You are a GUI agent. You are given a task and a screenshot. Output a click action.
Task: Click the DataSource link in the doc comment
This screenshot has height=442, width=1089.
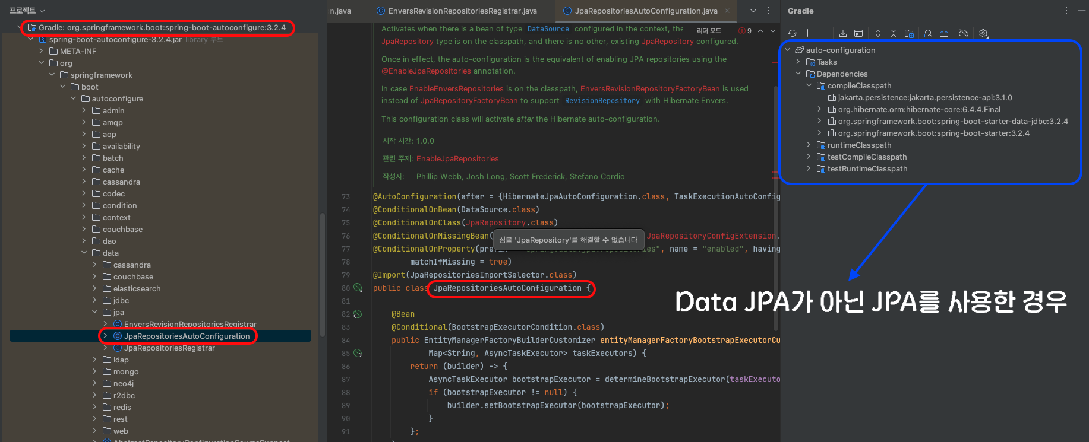(548, 28)
